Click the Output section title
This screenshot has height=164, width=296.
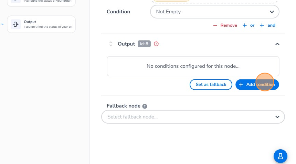click(126, 44)
